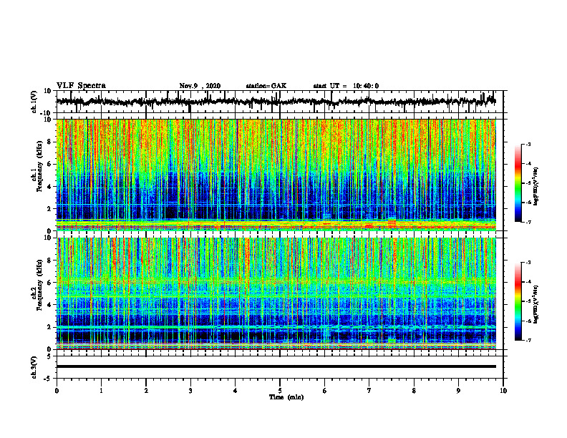Image resolution: width=567 pixels, height=438 pixels.
Task: Click time axis tick label "7"
Action: pos(369,391)
